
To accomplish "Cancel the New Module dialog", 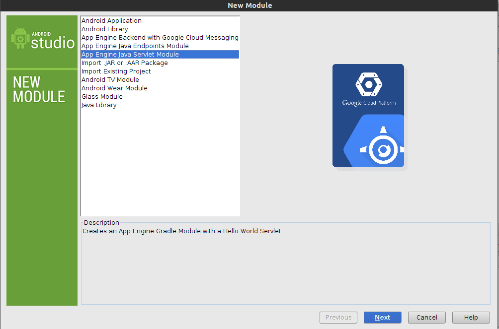I will point(427,317).
